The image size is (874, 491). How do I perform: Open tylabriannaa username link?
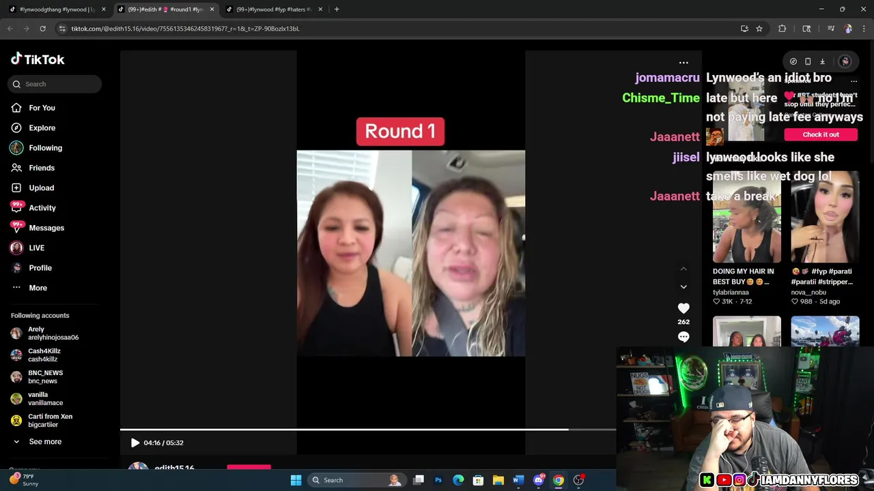731,292
